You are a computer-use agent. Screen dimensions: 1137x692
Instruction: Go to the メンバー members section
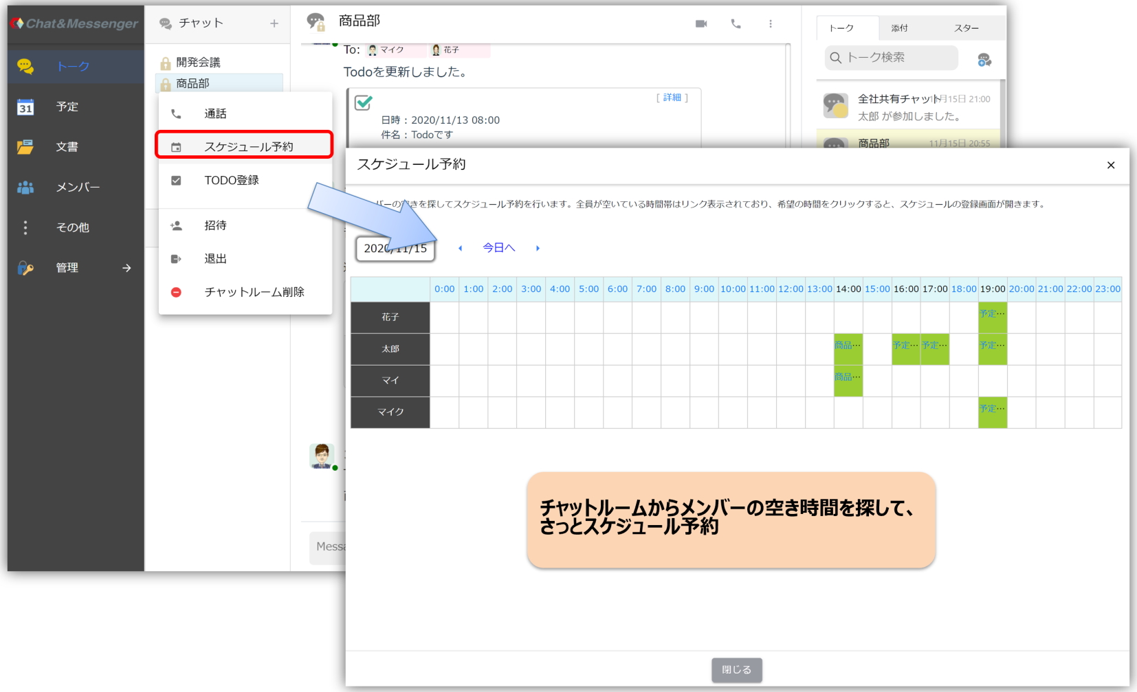(77, 187)
